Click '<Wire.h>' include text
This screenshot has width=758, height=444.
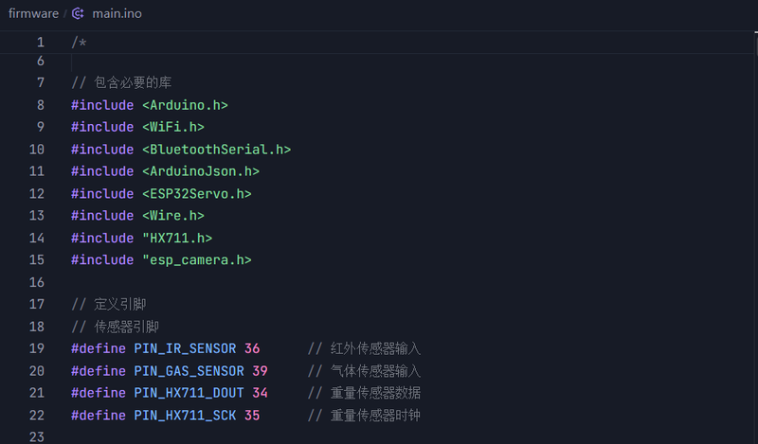click(173, 216)
